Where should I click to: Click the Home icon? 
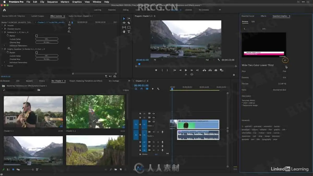(x=4, y=10)
